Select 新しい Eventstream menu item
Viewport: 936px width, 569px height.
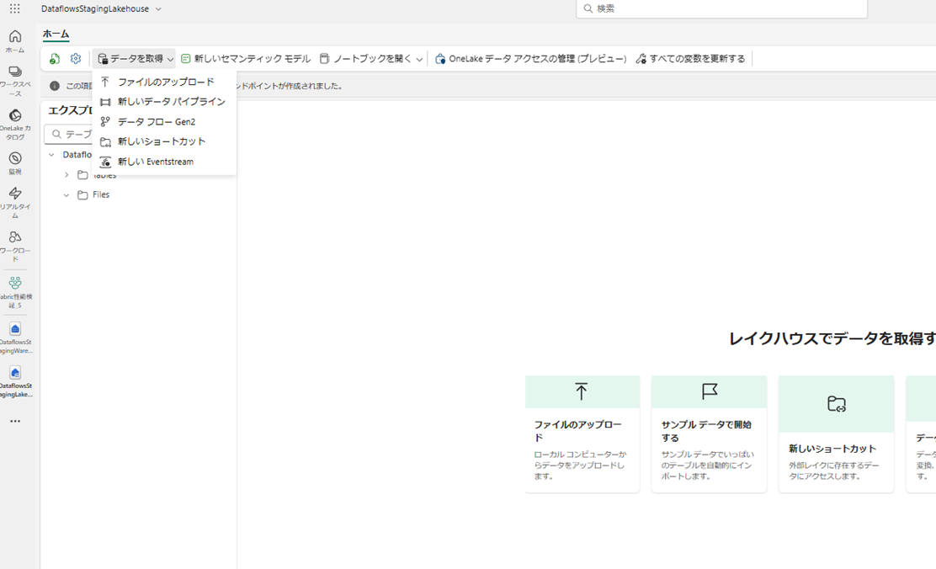[x=165, y=162]
